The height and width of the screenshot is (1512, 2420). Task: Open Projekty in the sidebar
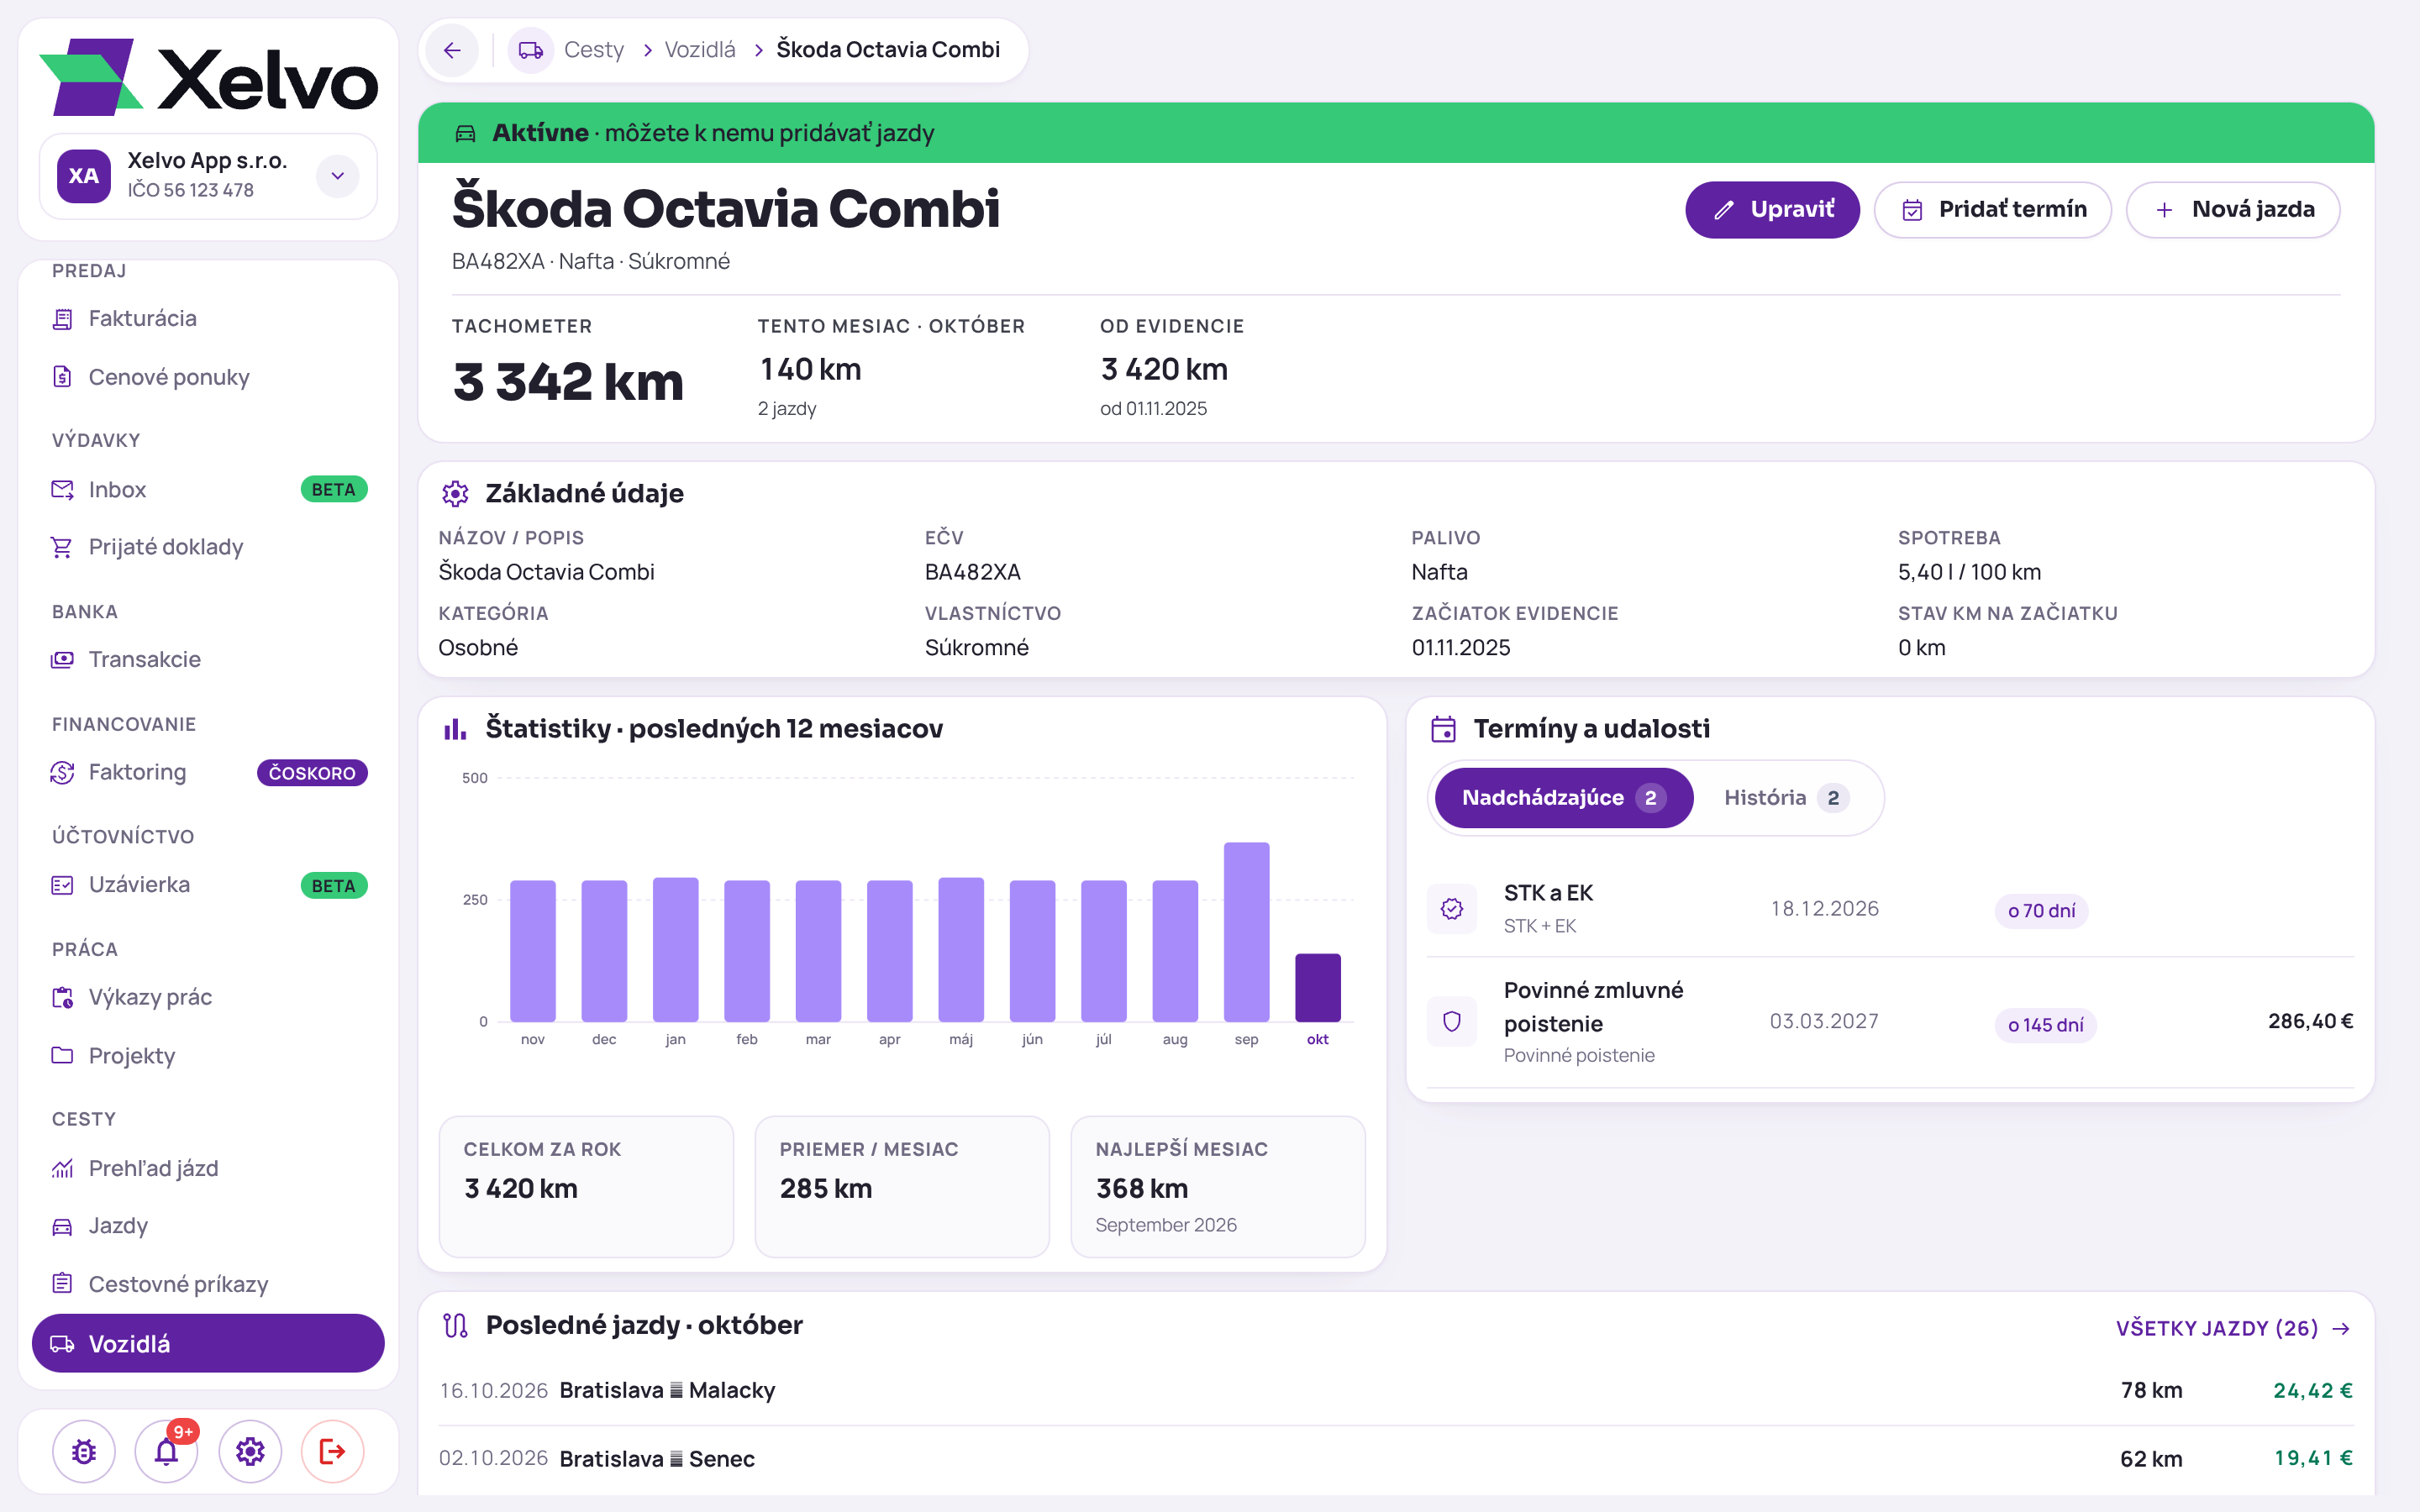[208, 1056]
